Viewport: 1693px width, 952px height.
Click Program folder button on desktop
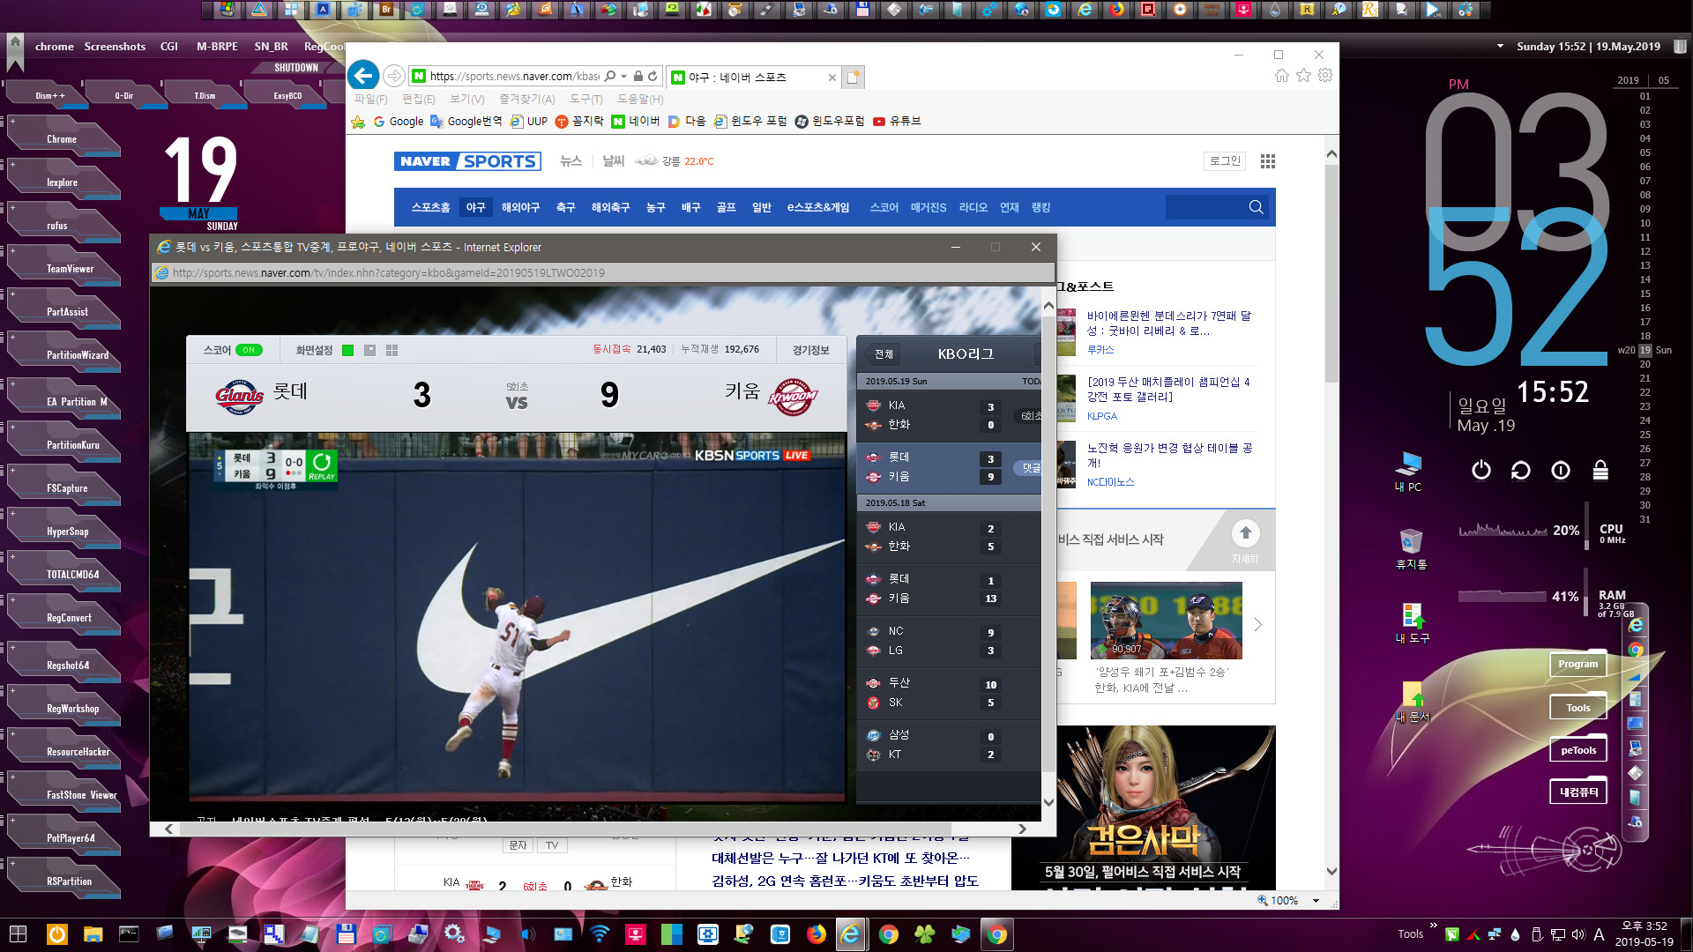point(1577,664)
